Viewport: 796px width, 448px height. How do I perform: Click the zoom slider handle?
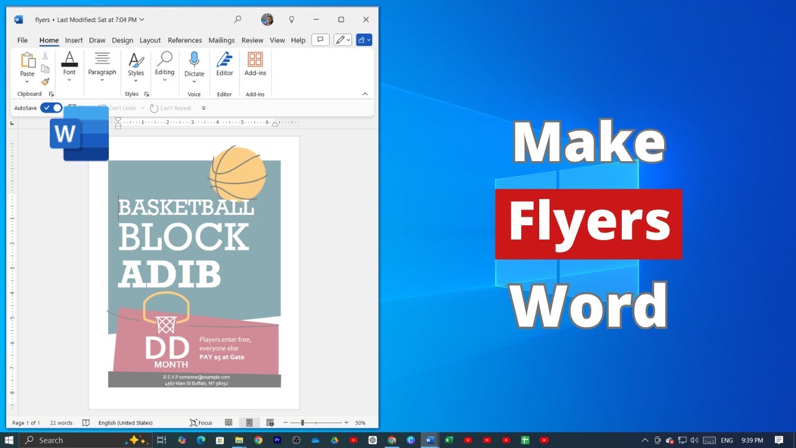tap(302, 422)
